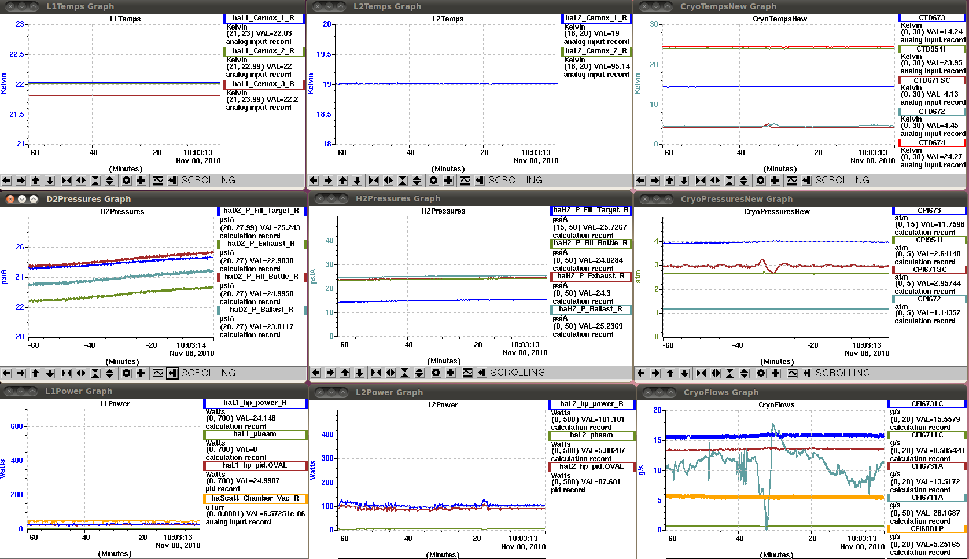Pan right in the H2Pressures graph toolbar
969x559 pixels.
click(330, 373)
